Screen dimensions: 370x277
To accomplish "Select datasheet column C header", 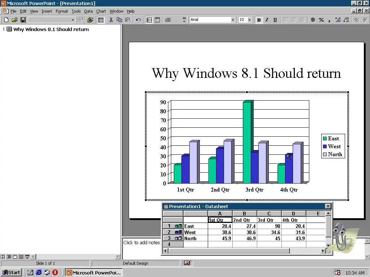I will pos(269,214).
